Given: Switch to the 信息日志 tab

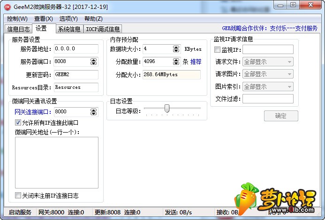Looking at the screenshot, I should point(18,29).
